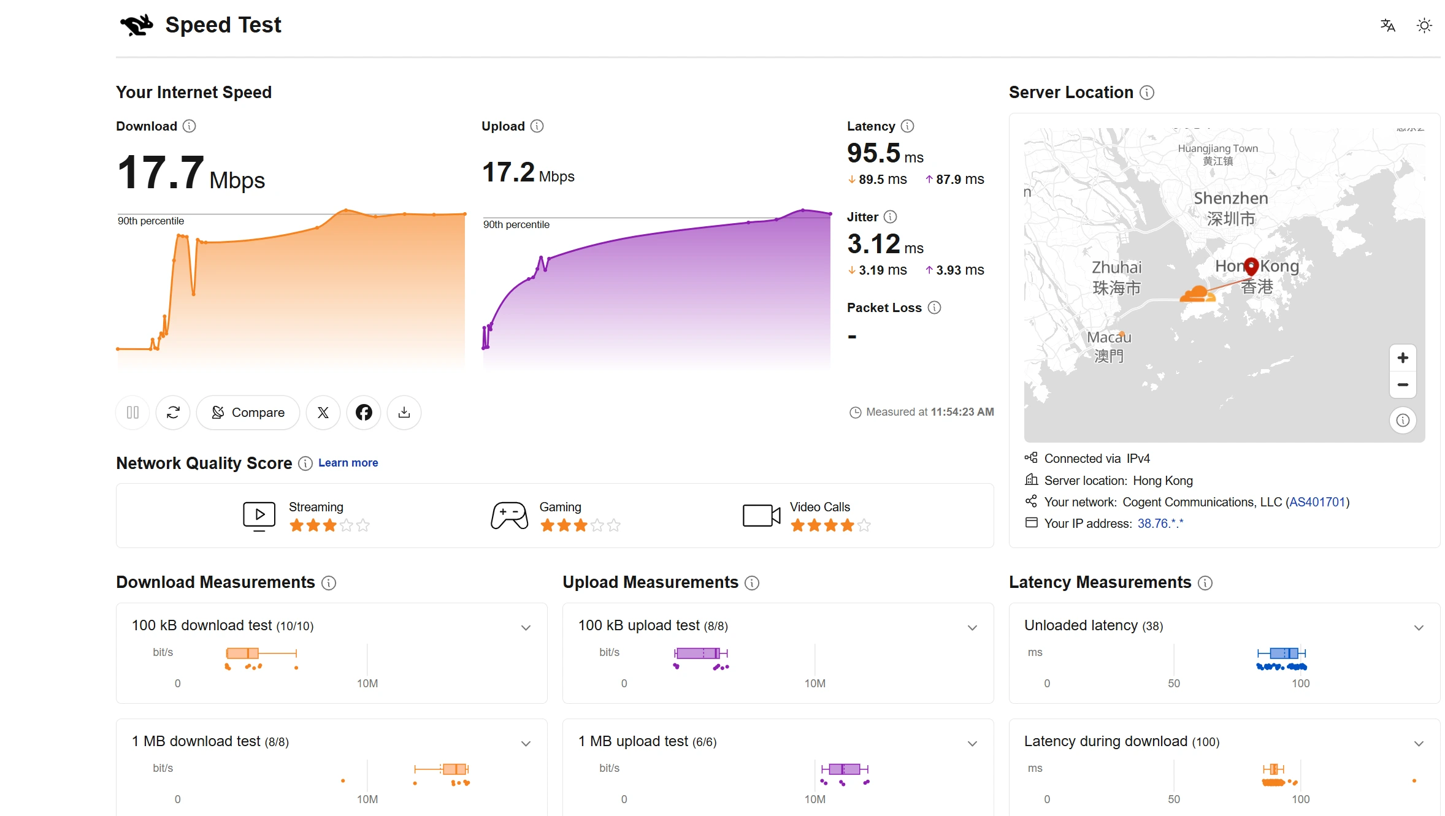
Task: Open Server Location info icon
Action: (x=1147, y=93)
